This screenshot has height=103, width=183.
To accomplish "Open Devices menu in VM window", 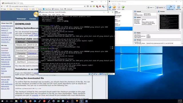I will (58, 15).
